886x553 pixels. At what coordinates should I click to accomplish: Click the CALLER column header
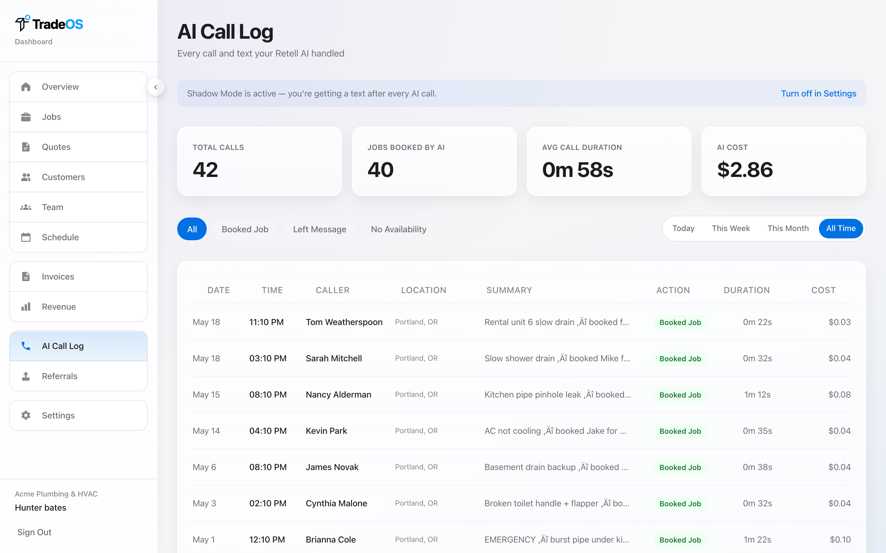point(333,290)
